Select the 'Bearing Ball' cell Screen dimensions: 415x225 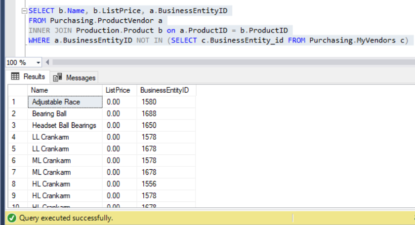[65, 113]
